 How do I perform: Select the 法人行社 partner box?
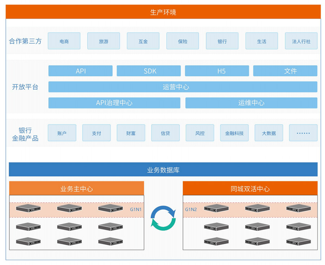301,41
